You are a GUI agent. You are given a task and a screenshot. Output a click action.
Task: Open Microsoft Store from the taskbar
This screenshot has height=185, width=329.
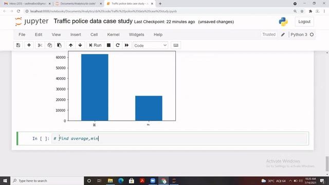pos(132,180)
